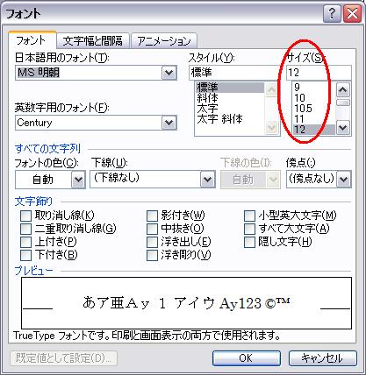Image resolution: width=366 pixels, height=375 pixels.
Task: Toggle 下付き checkbox
Action: tap(25, 255)
